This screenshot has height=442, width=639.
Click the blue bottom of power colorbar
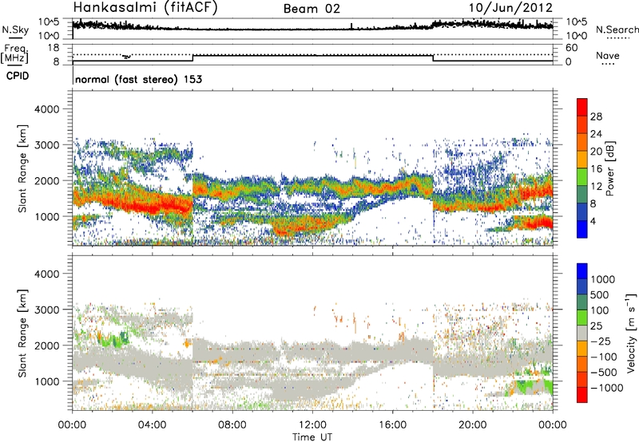(x=582, y=229)
